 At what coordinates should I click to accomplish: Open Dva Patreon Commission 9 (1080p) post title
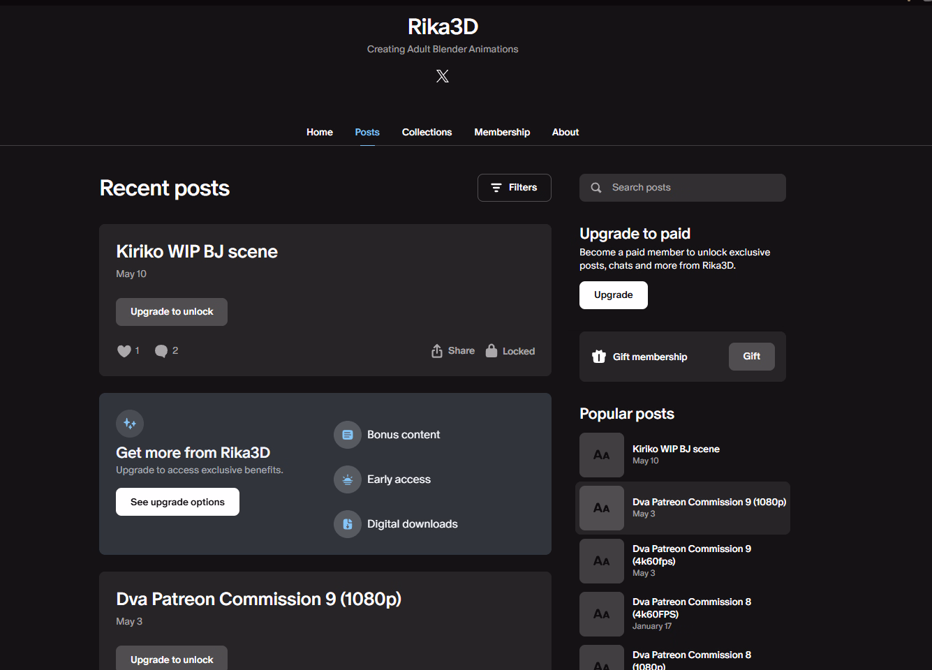pyautogui.click(x=258, y=599)
